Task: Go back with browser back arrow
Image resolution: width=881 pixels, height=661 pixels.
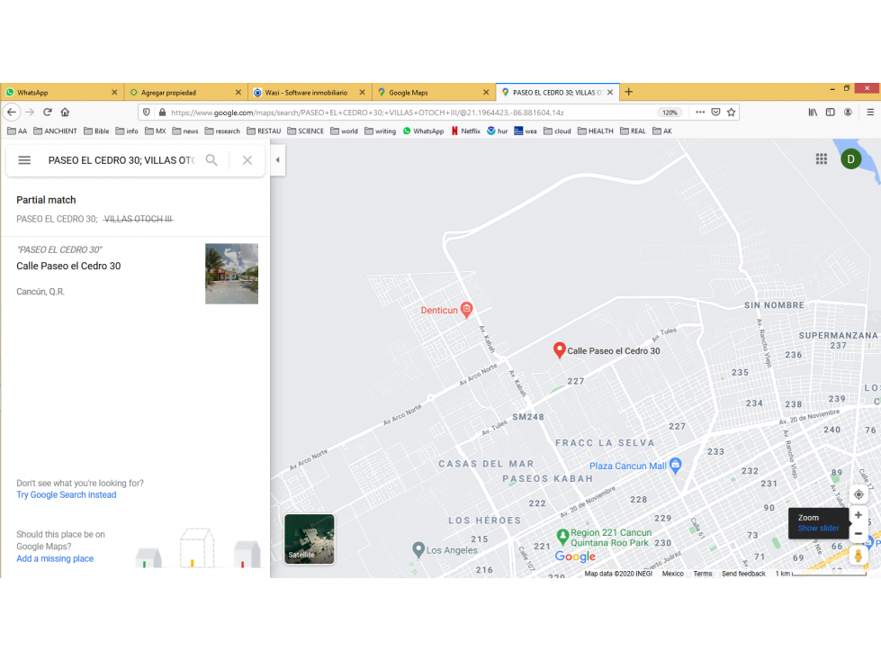Action: [12, 112]
